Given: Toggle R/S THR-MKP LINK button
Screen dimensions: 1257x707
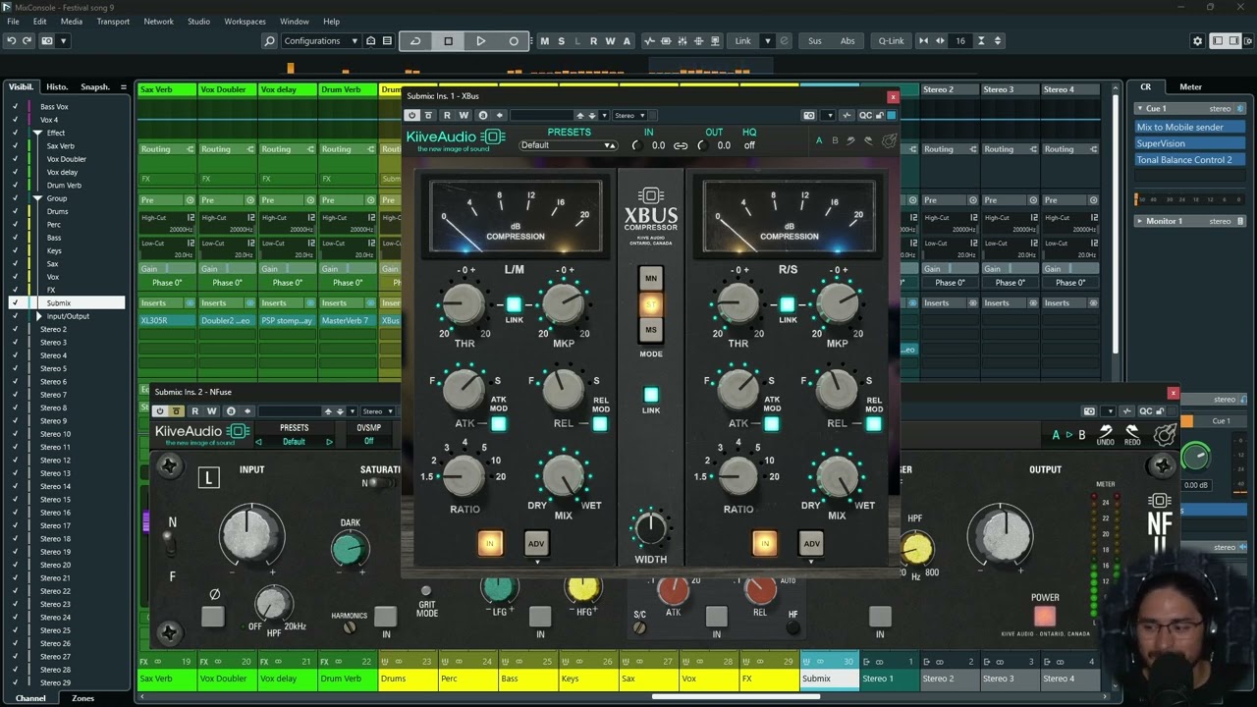Looking at the screenshot, I should coord(788,304).
